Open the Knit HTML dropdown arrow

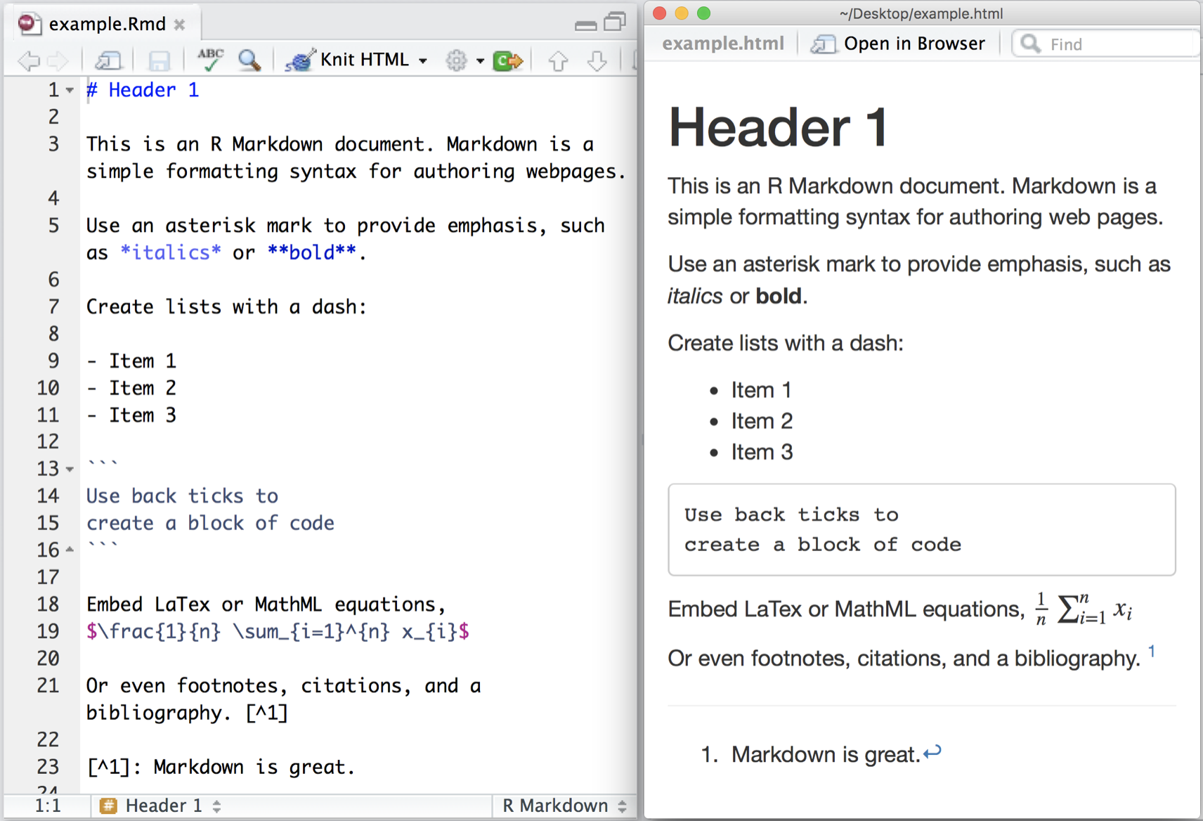tap(423, 61)
